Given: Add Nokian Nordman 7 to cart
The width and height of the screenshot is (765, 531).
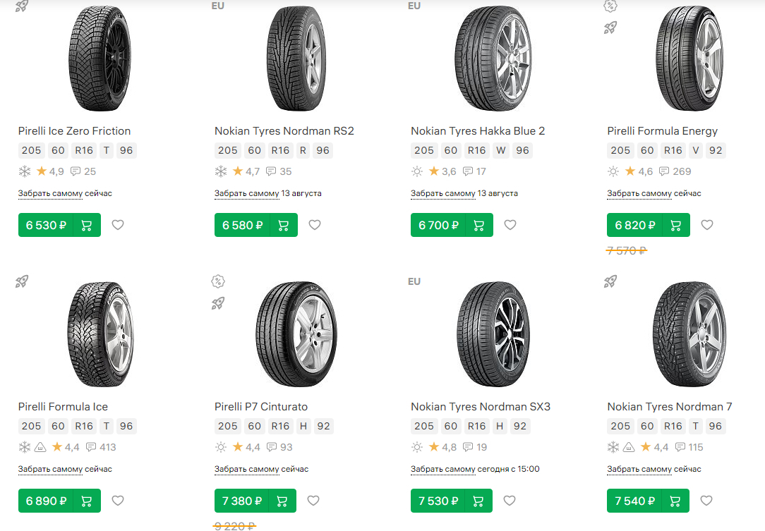Looking at the screenshot, I should [675, 501].
